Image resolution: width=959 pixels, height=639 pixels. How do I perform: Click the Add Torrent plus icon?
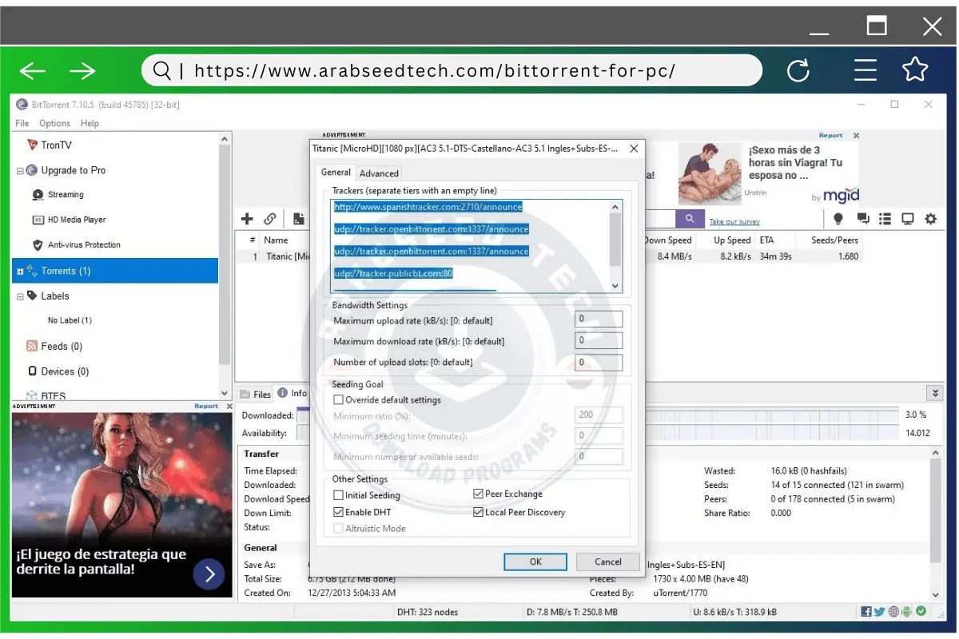(247, 219)
